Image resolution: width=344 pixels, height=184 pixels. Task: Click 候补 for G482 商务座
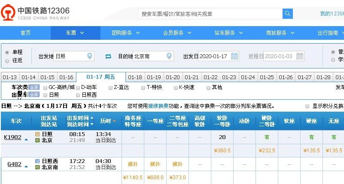pos(133,164)
